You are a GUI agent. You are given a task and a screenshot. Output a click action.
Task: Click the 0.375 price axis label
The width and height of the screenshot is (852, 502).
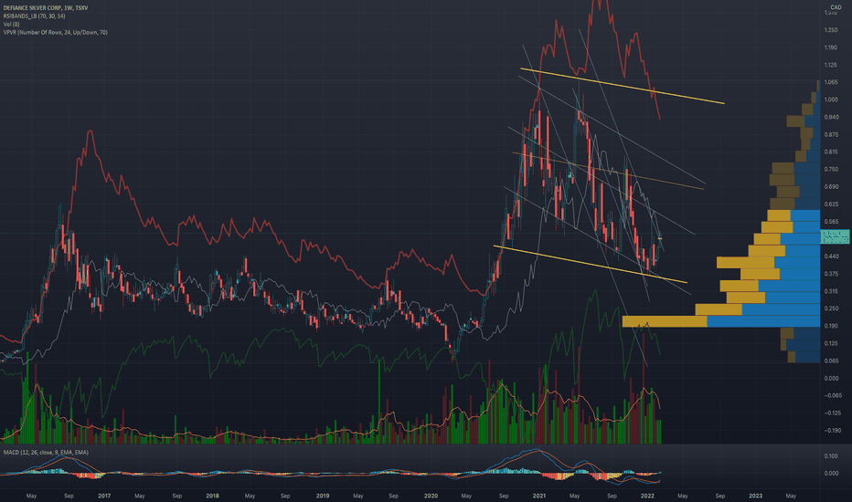(831, 274)
